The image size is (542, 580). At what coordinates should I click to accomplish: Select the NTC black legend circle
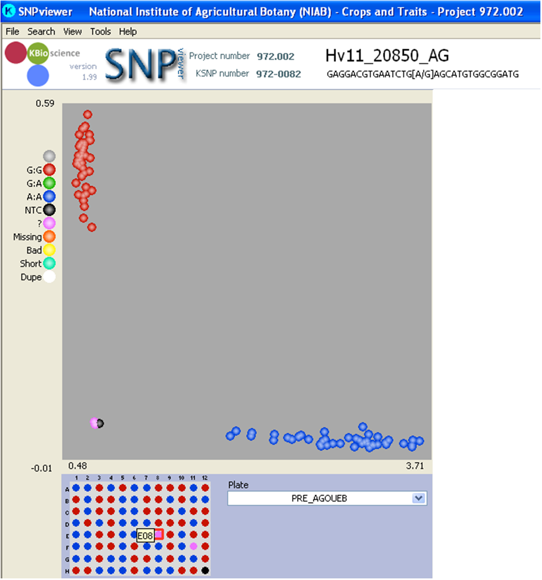[x=49, y=210]
